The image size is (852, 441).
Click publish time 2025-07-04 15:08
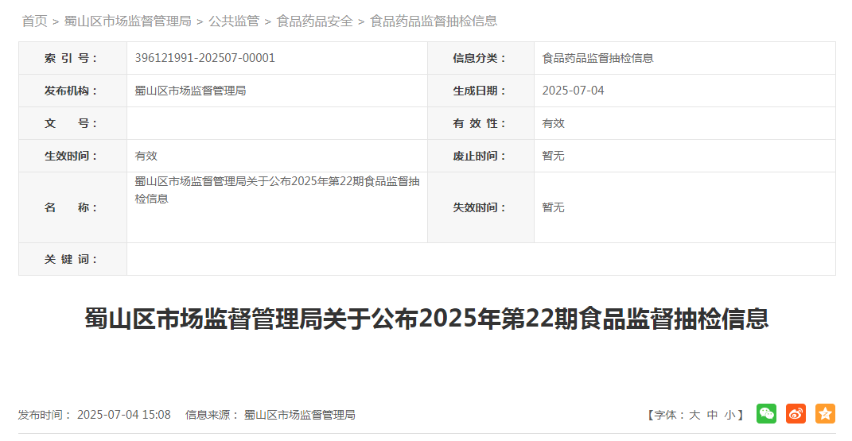tap(124, 415)
